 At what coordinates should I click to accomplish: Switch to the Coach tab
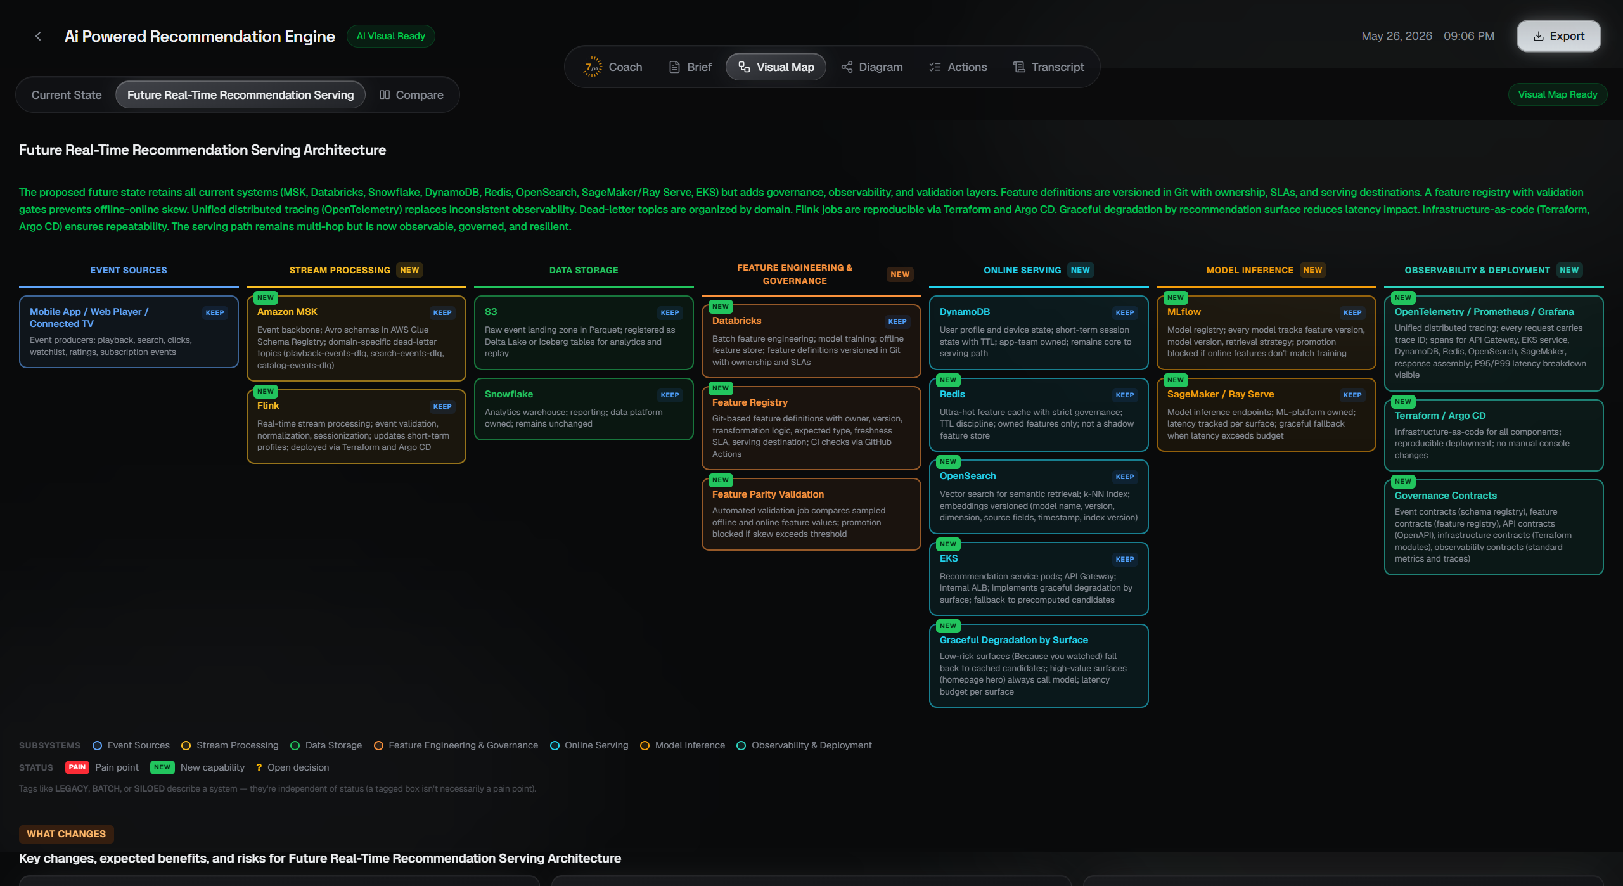tap(612, 67)
